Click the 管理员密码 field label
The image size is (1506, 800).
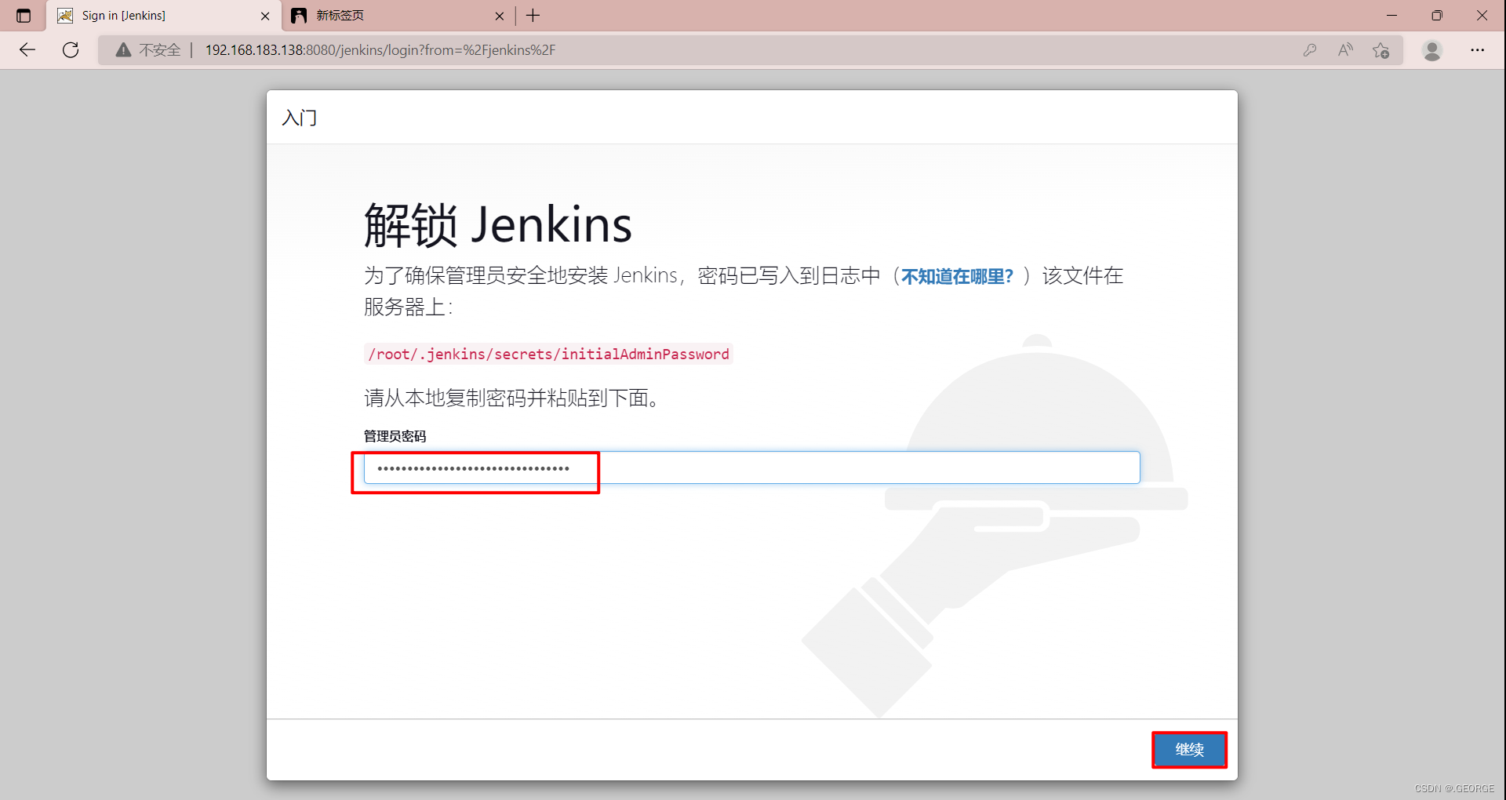point(395,436)
